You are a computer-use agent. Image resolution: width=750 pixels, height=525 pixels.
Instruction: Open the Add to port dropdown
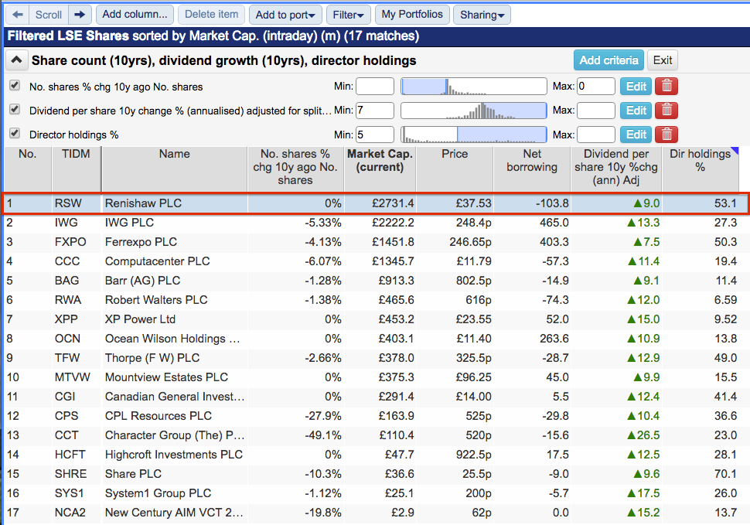[x=285, y=15]
